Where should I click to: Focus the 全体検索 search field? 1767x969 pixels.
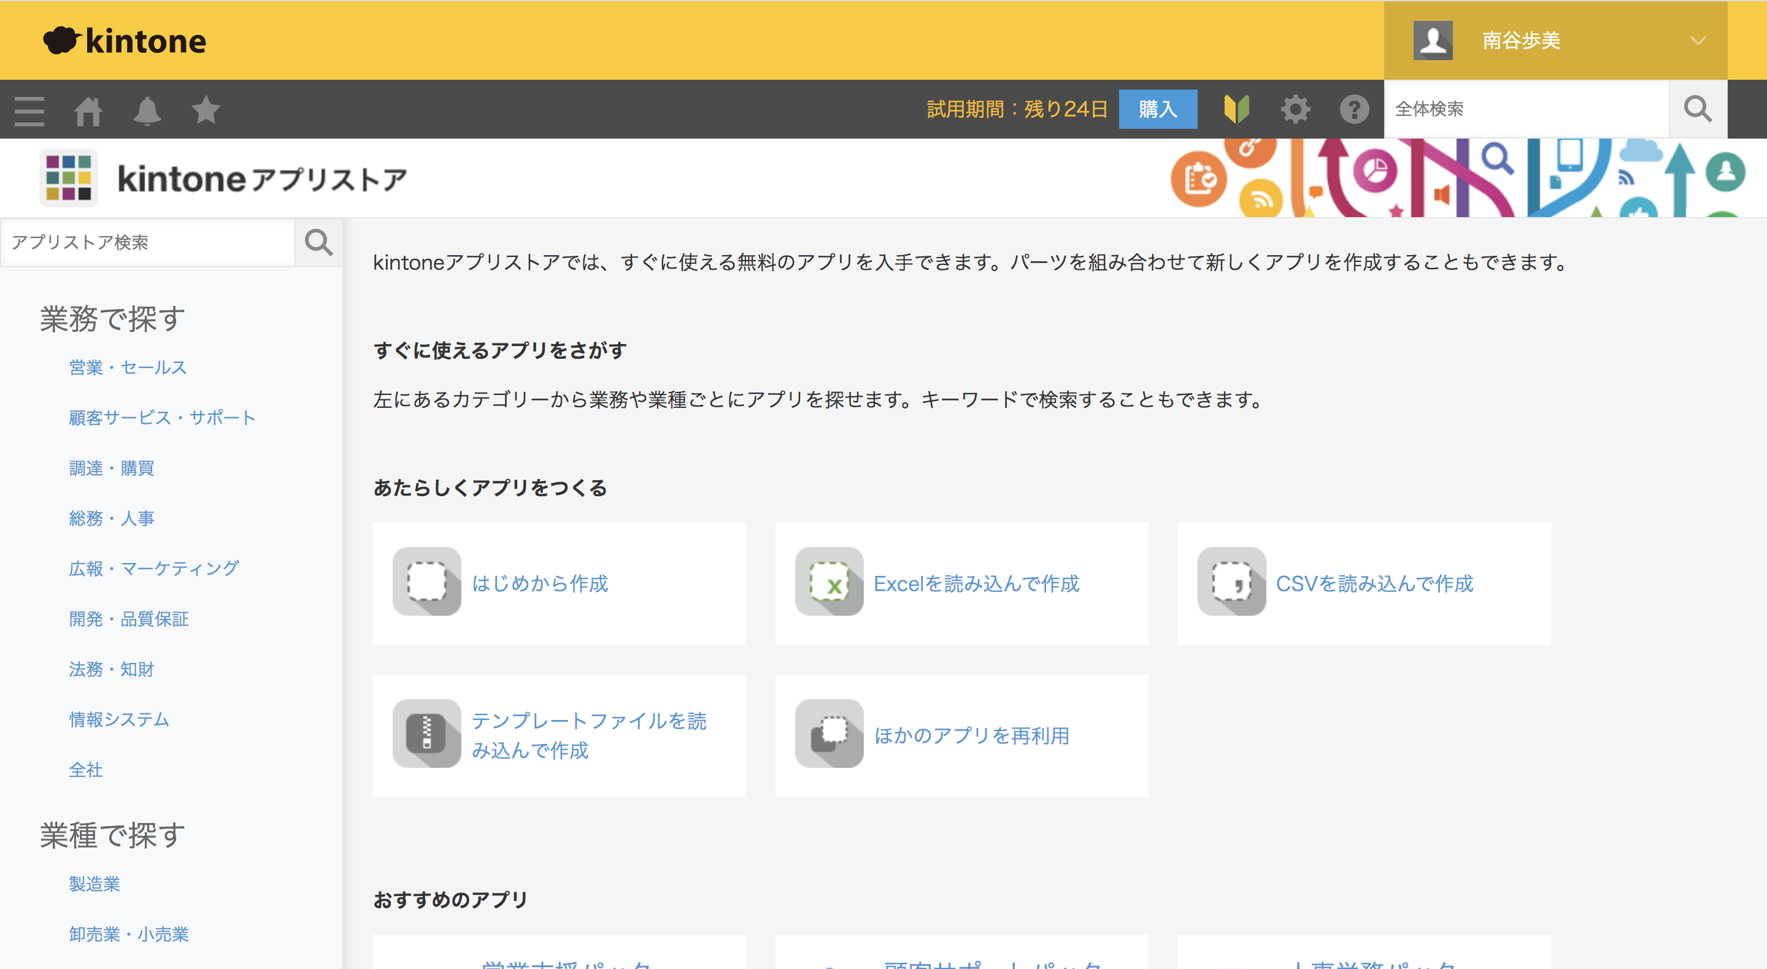tap(1526, 109)
